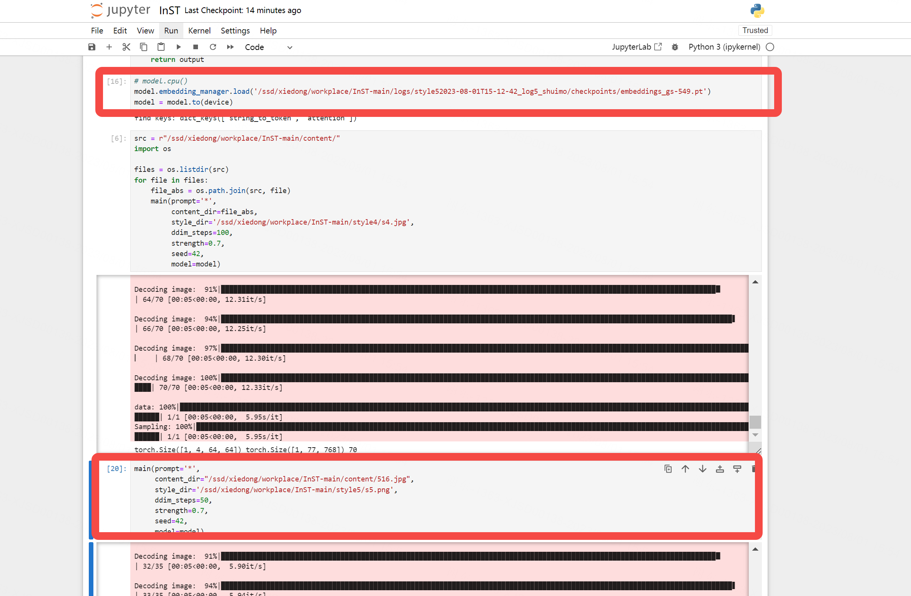Restart kernel and run all cells
911x596 pixels.
coord(230,47)
